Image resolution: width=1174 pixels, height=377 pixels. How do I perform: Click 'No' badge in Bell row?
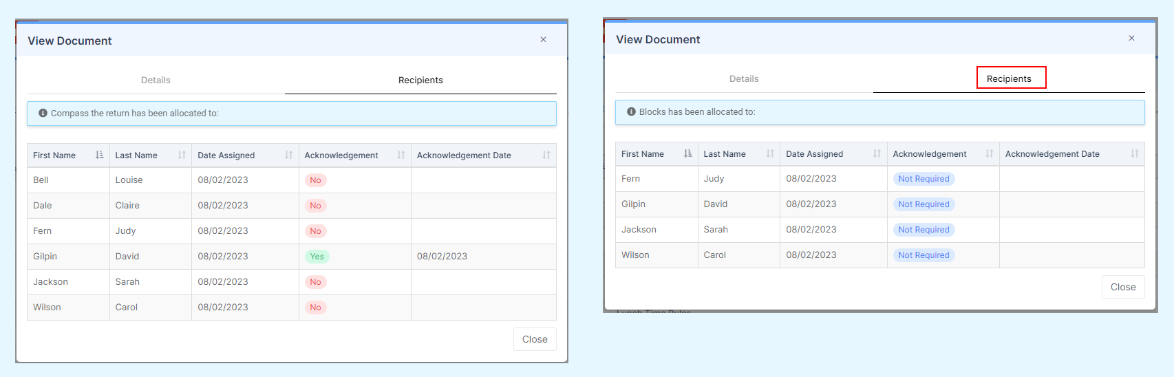pos(315,180)
